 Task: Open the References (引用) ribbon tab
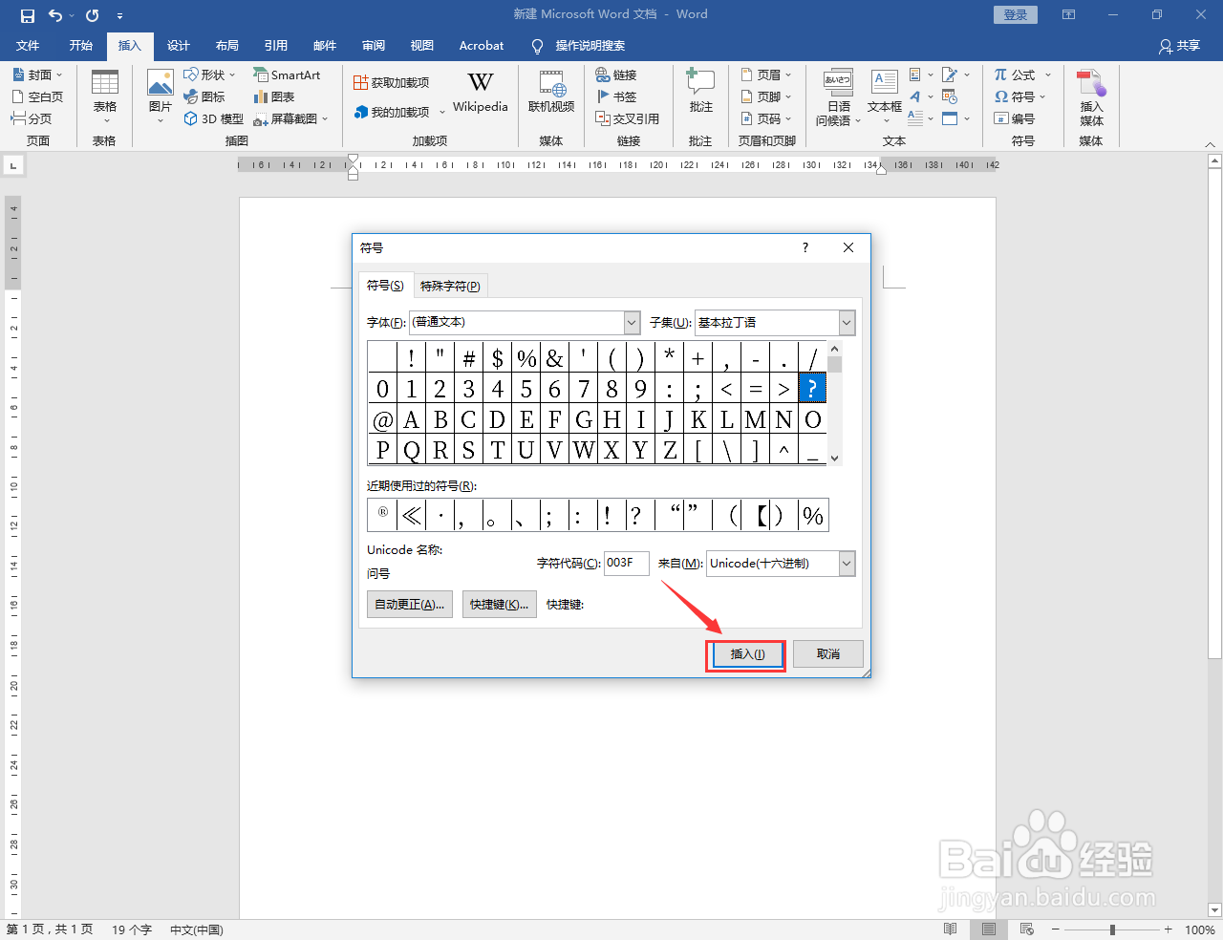[x=276, y=45]
